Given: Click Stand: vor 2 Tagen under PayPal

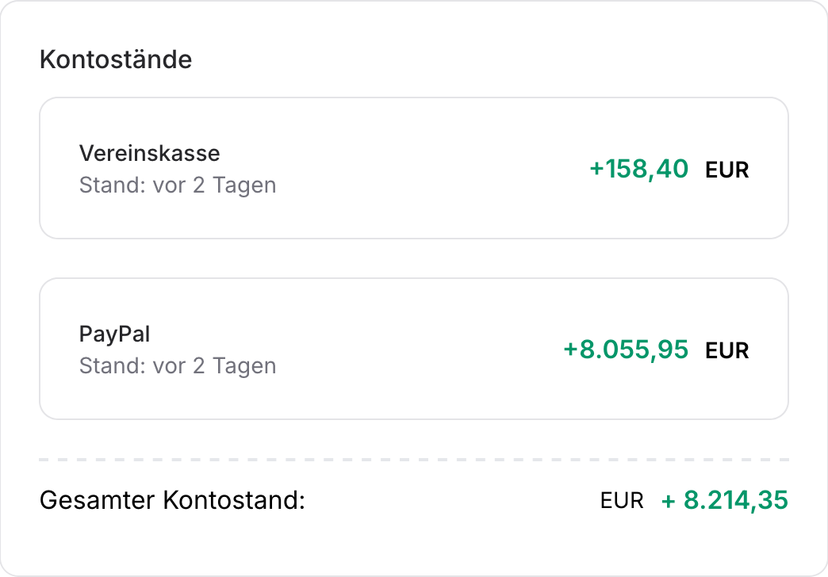Looking at the screenshot, I should click(178, 365).
